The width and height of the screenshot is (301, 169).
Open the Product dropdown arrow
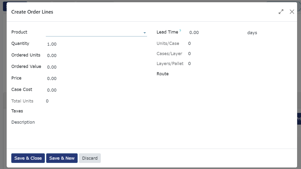(144, 33)
